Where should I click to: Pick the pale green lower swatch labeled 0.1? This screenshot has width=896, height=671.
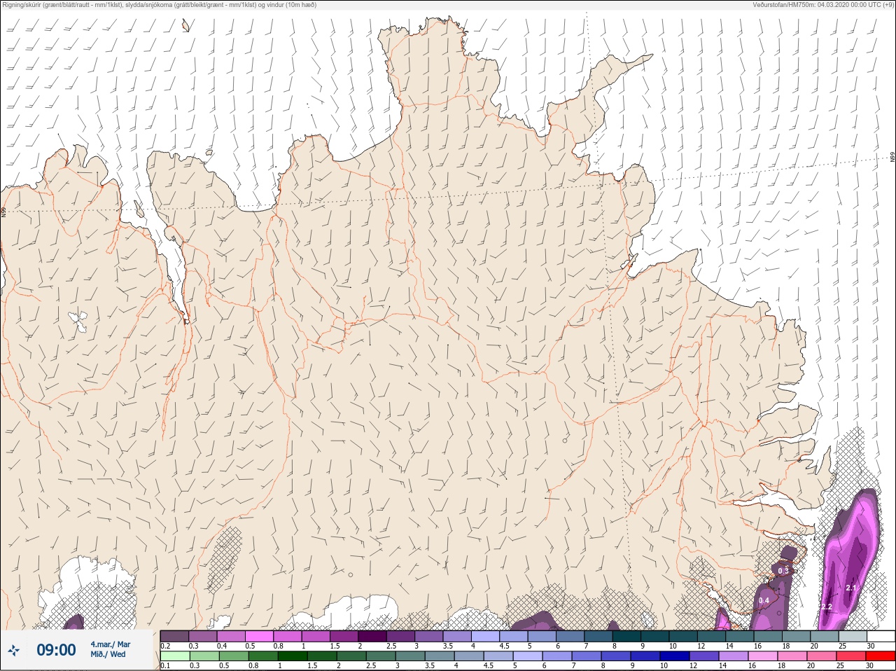point(174,656)
